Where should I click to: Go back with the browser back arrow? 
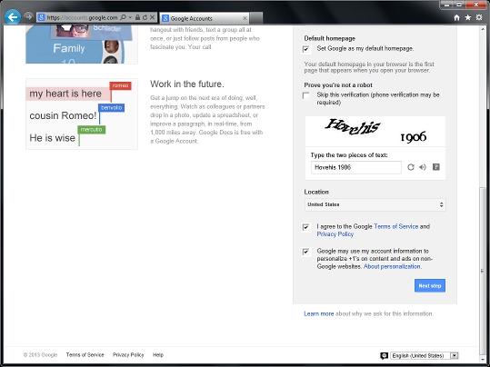coord(13,17)
